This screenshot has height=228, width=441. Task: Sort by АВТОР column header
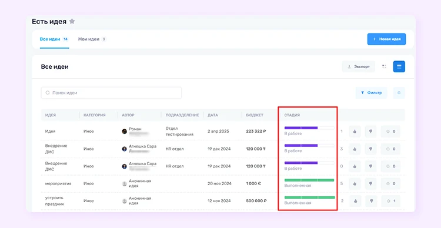pyautogui.click(x=128, y=115)
